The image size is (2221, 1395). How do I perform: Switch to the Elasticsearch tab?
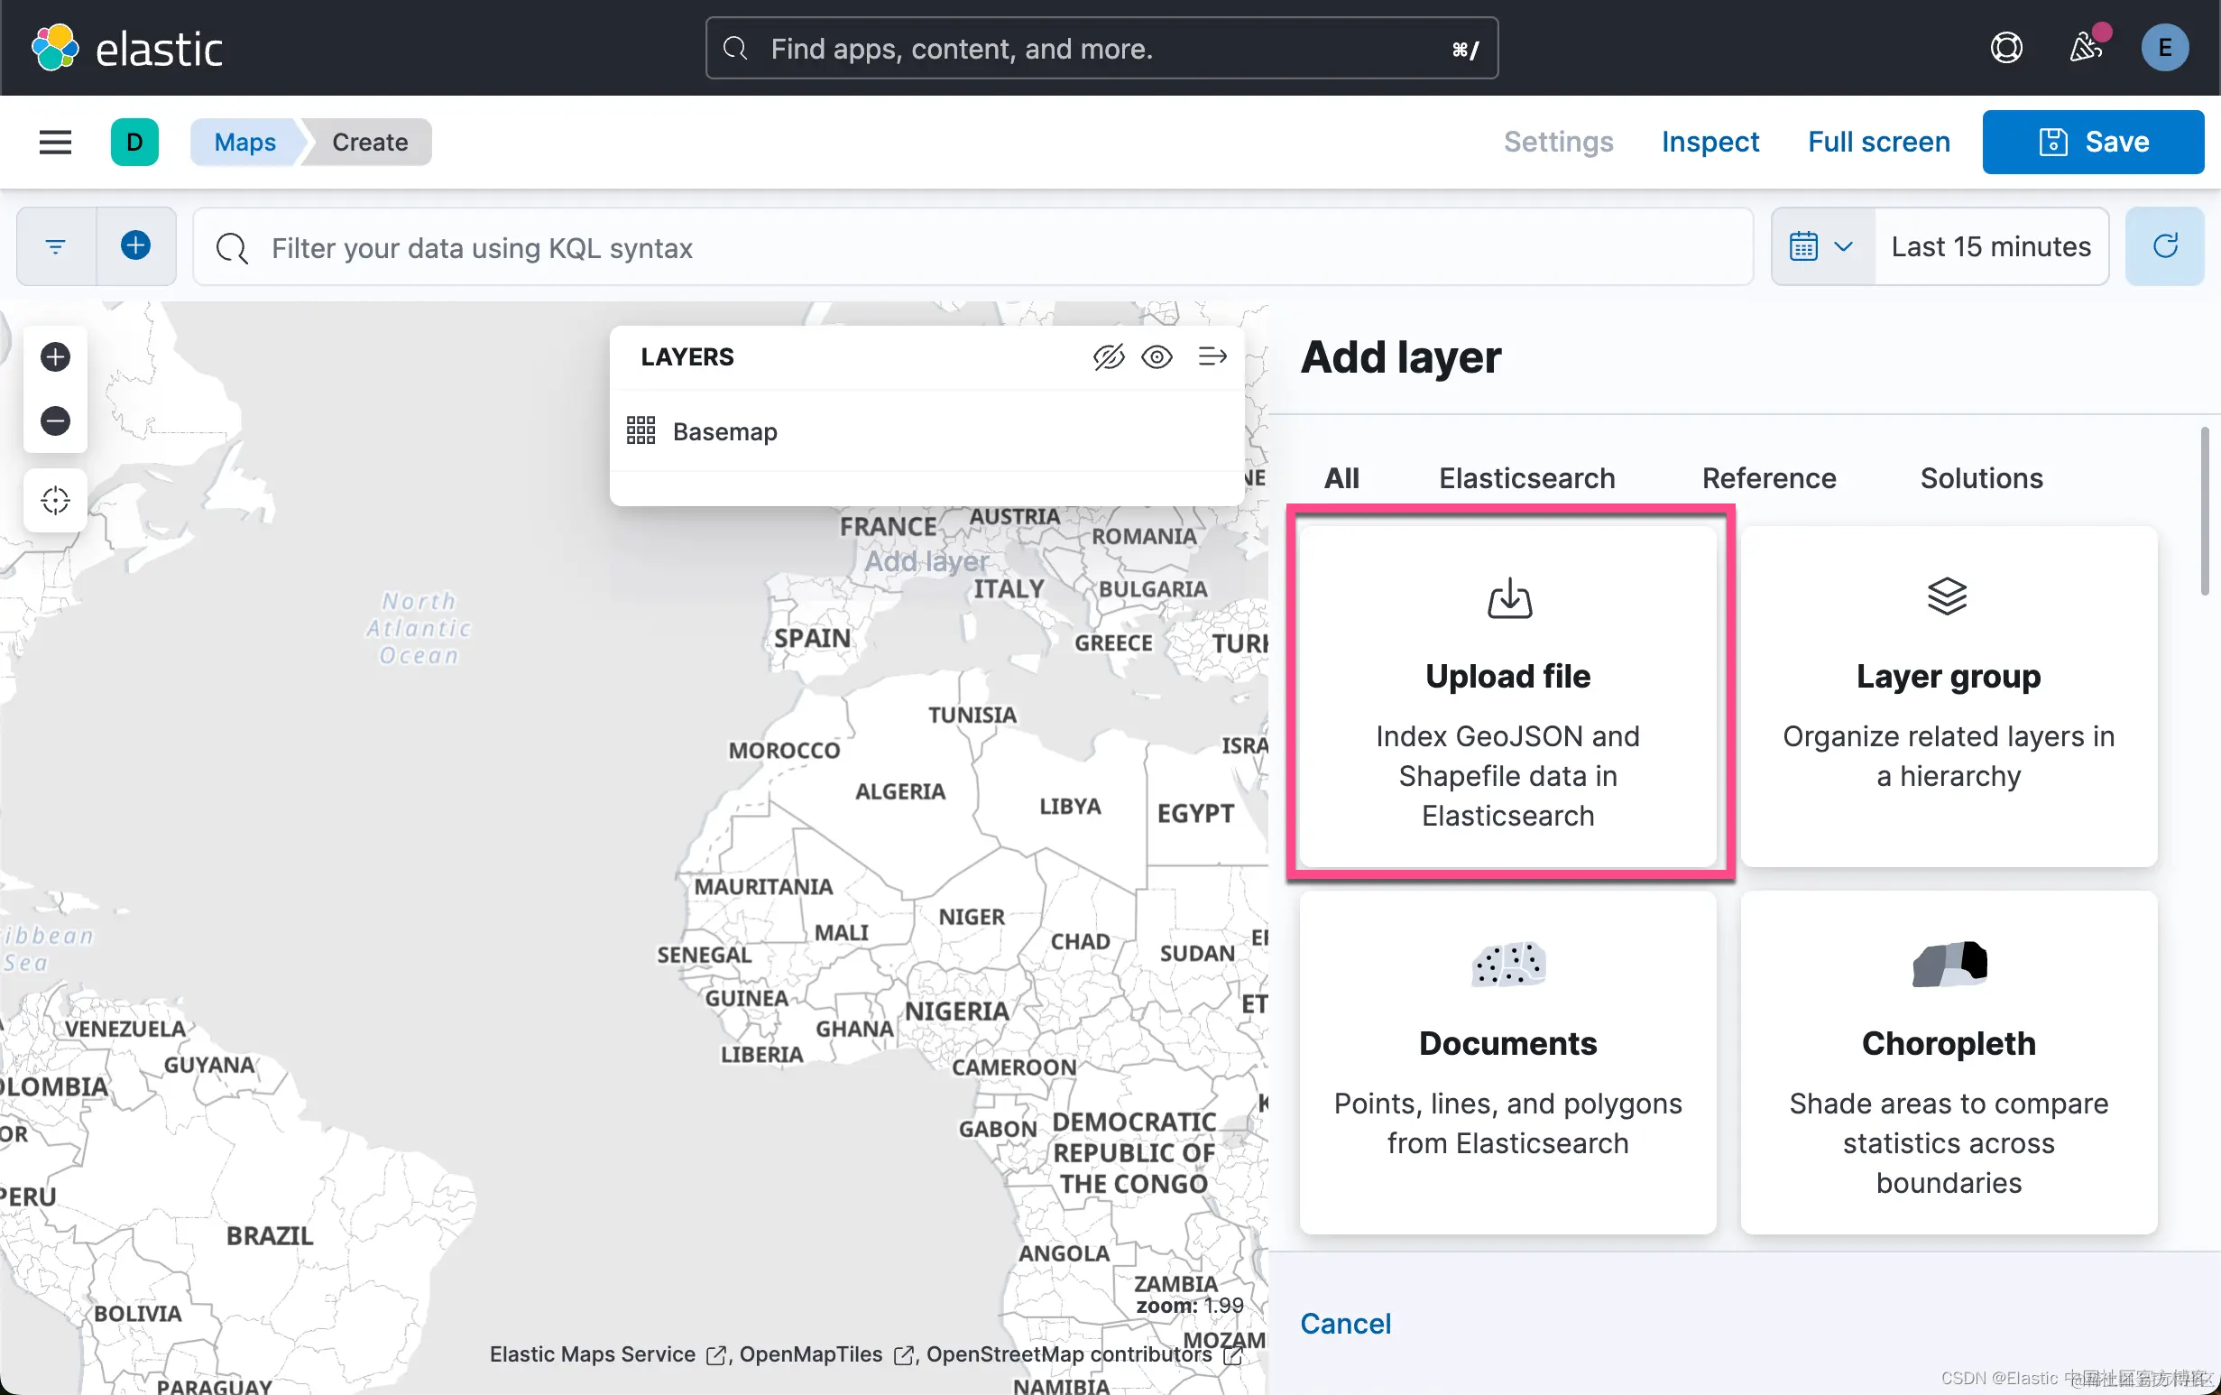point(1526,478)
